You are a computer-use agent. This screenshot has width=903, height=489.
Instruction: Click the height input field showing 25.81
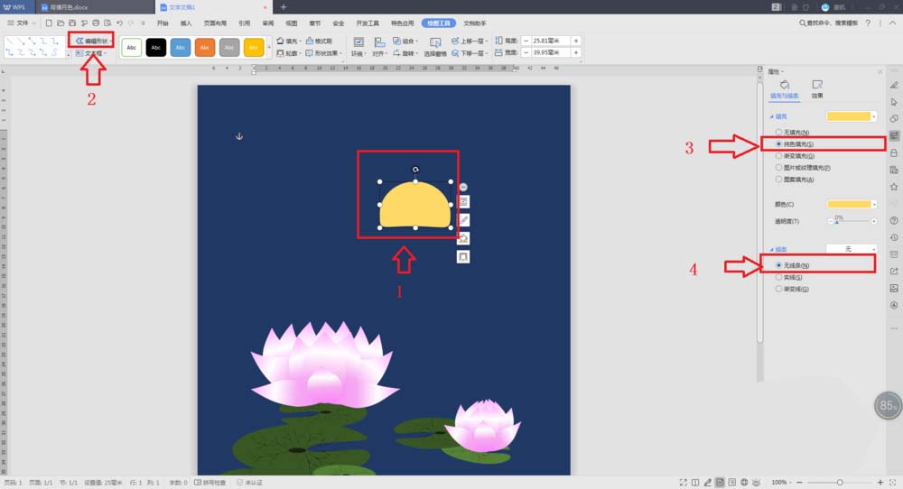[x=551, y=41]
